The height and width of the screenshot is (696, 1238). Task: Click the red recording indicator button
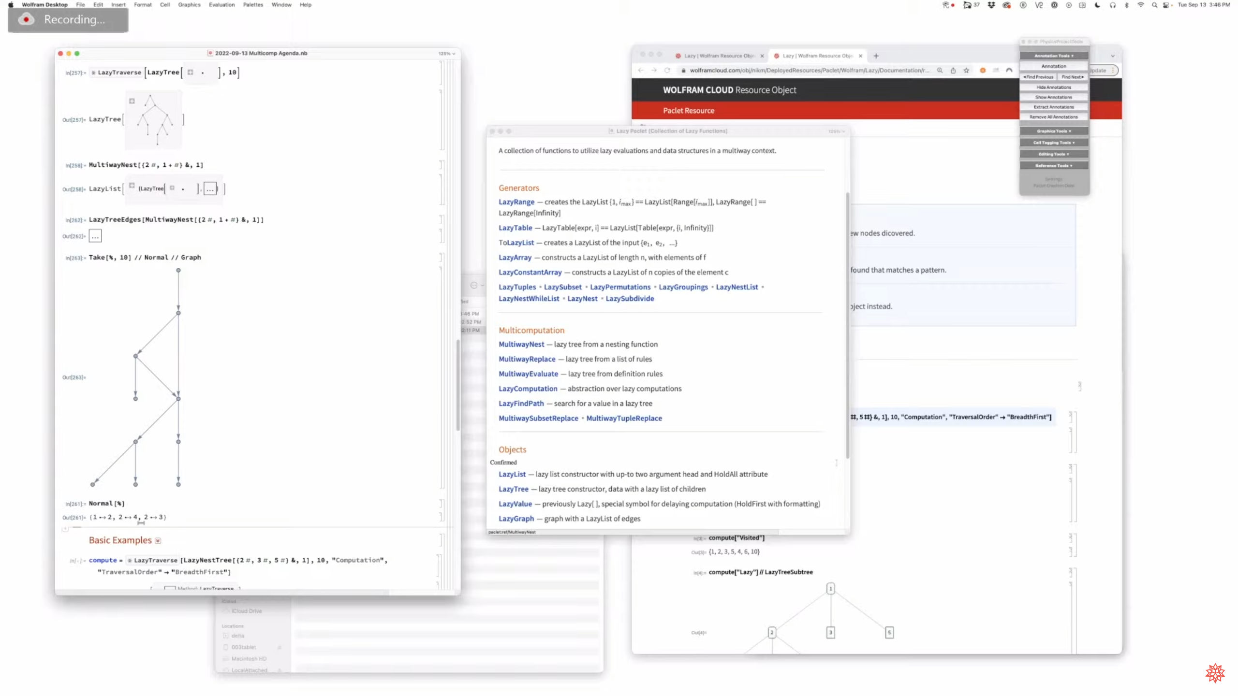click(26, 19)
